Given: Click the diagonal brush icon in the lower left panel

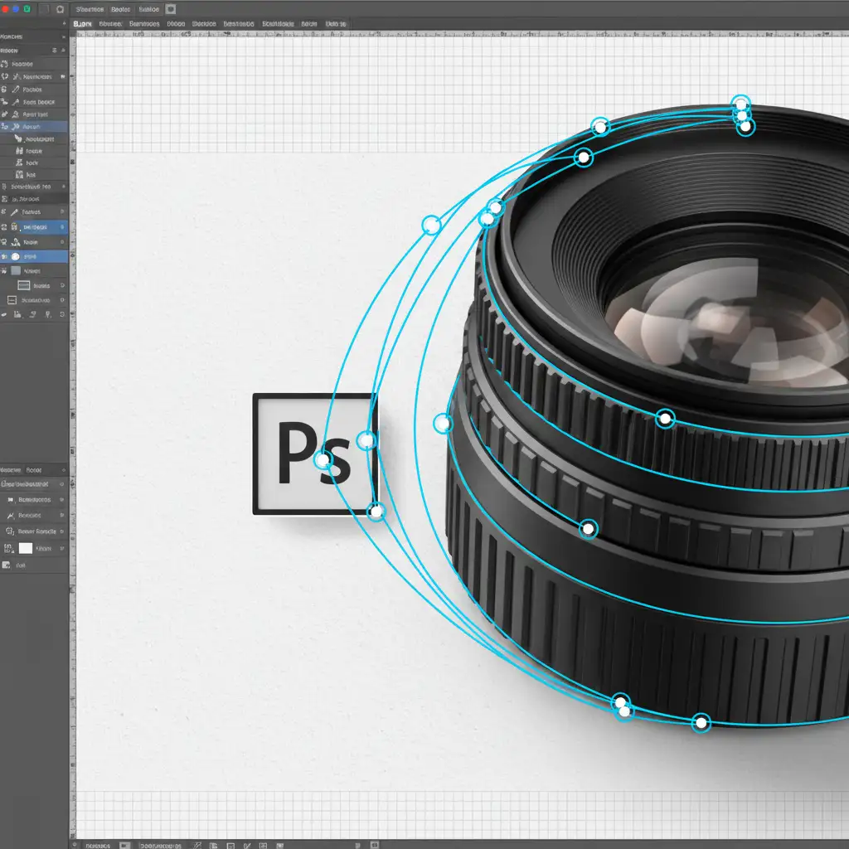Looking at the screenshot, I should [11, 516].
